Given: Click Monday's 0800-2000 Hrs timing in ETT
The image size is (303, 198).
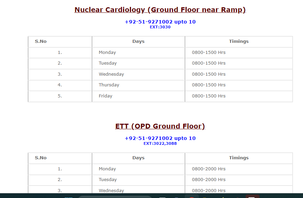Looking at the screenshot, I should click(x=209, y=169).
